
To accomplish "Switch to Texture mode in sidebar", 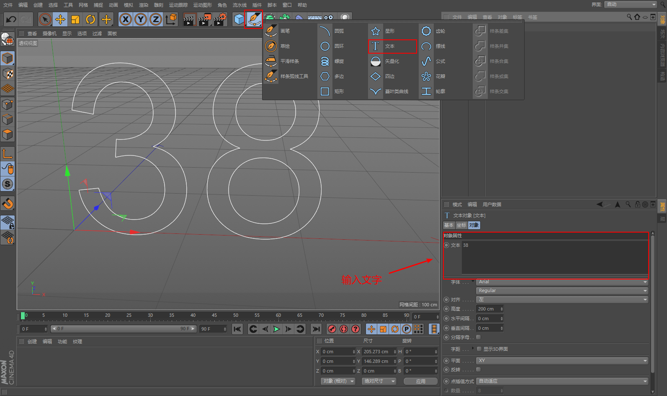I will click(8, 74).
